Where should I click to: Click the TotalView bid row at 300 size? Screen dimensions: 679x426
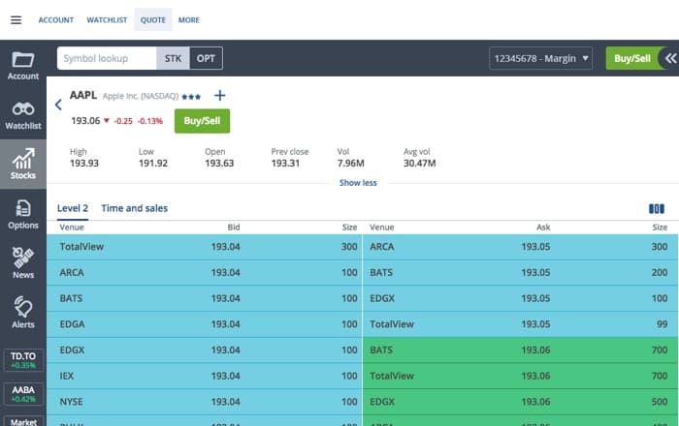pos(204,247)
